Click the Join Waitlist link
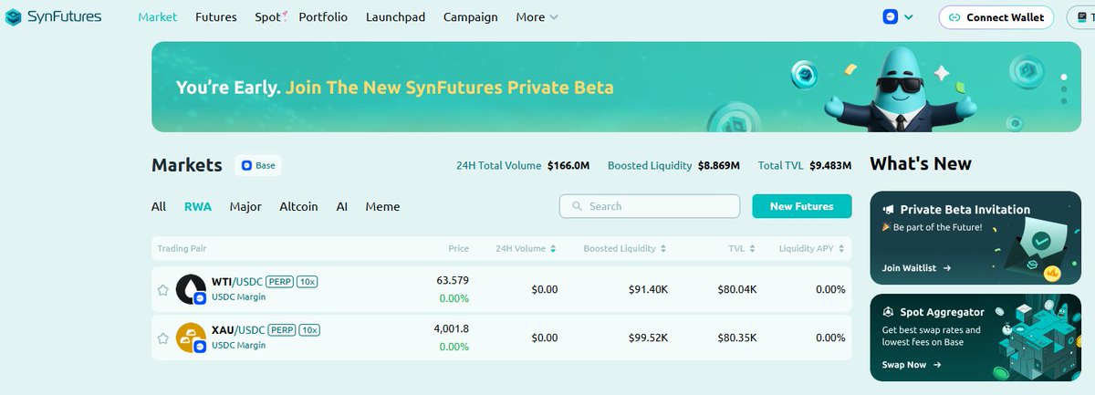 pos(917,268)
